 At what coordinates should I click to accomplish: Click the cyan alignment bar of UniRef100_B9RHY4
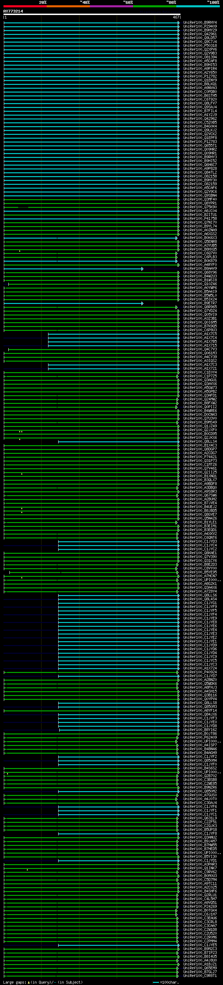92,23
